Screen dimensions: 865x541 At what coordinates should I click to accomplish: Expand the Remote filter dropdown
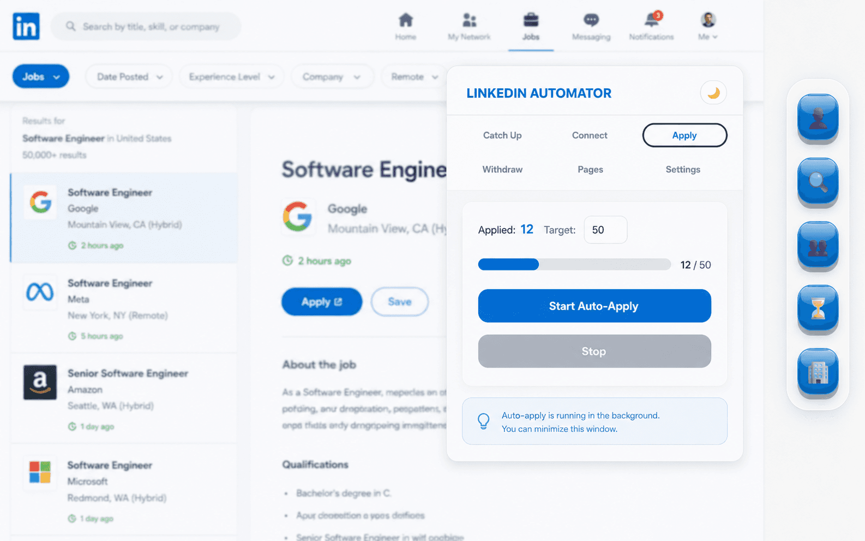pyautogui.click(x=413, y=77)
